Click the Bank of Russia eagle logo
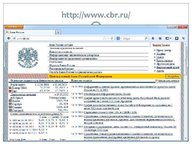Screen dimensions: 192x144 click(28, 58)
